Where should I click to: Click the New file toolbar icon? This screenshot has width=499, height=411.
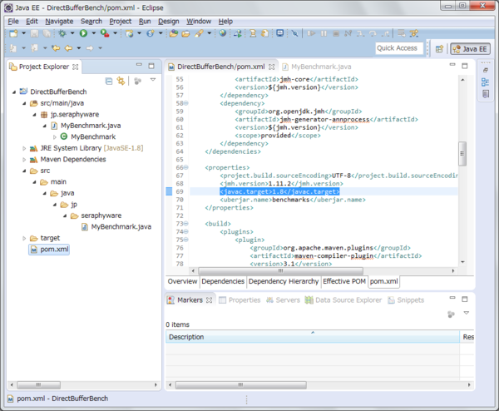click(13, 33)
